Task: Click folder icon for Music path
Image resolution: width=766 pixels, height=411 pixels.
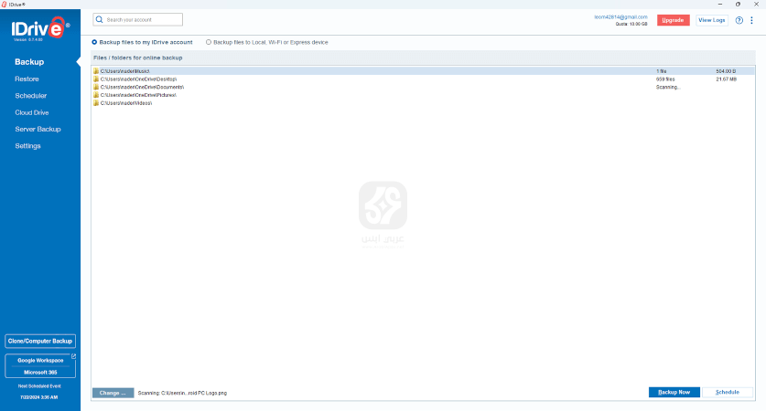Action: coord(96,70)
